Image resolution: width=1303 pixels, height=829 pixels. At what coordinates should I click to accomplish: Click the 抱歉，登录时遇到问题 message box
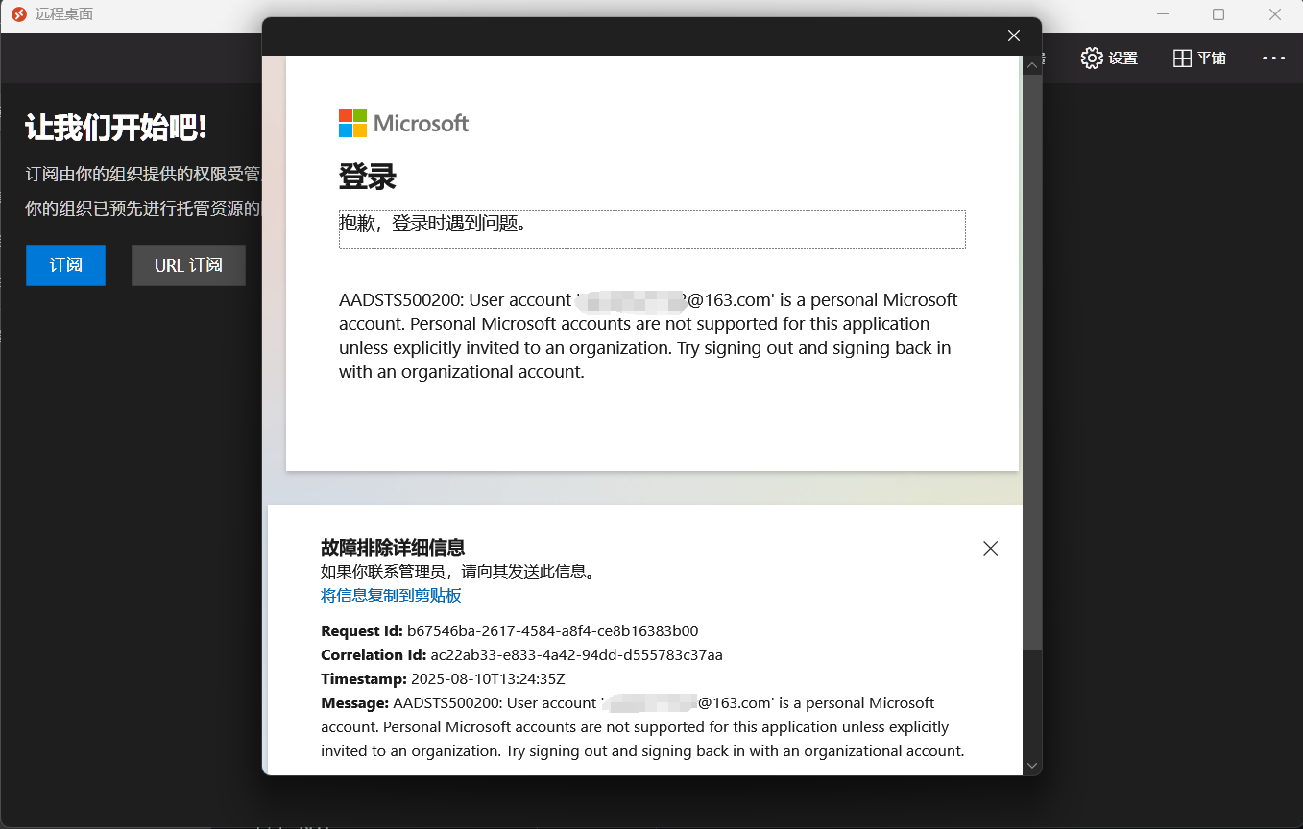coord(652,229)
